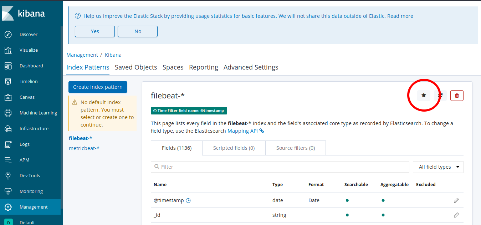The width and height of the screenshot is (481, 225).
Task: Open Discover from the sidebar
Action: coord(27,34)
